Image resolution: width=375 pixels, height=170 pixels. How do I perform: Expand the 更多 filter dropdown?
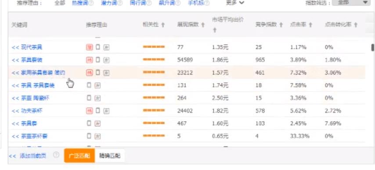(x=235, y=3)
